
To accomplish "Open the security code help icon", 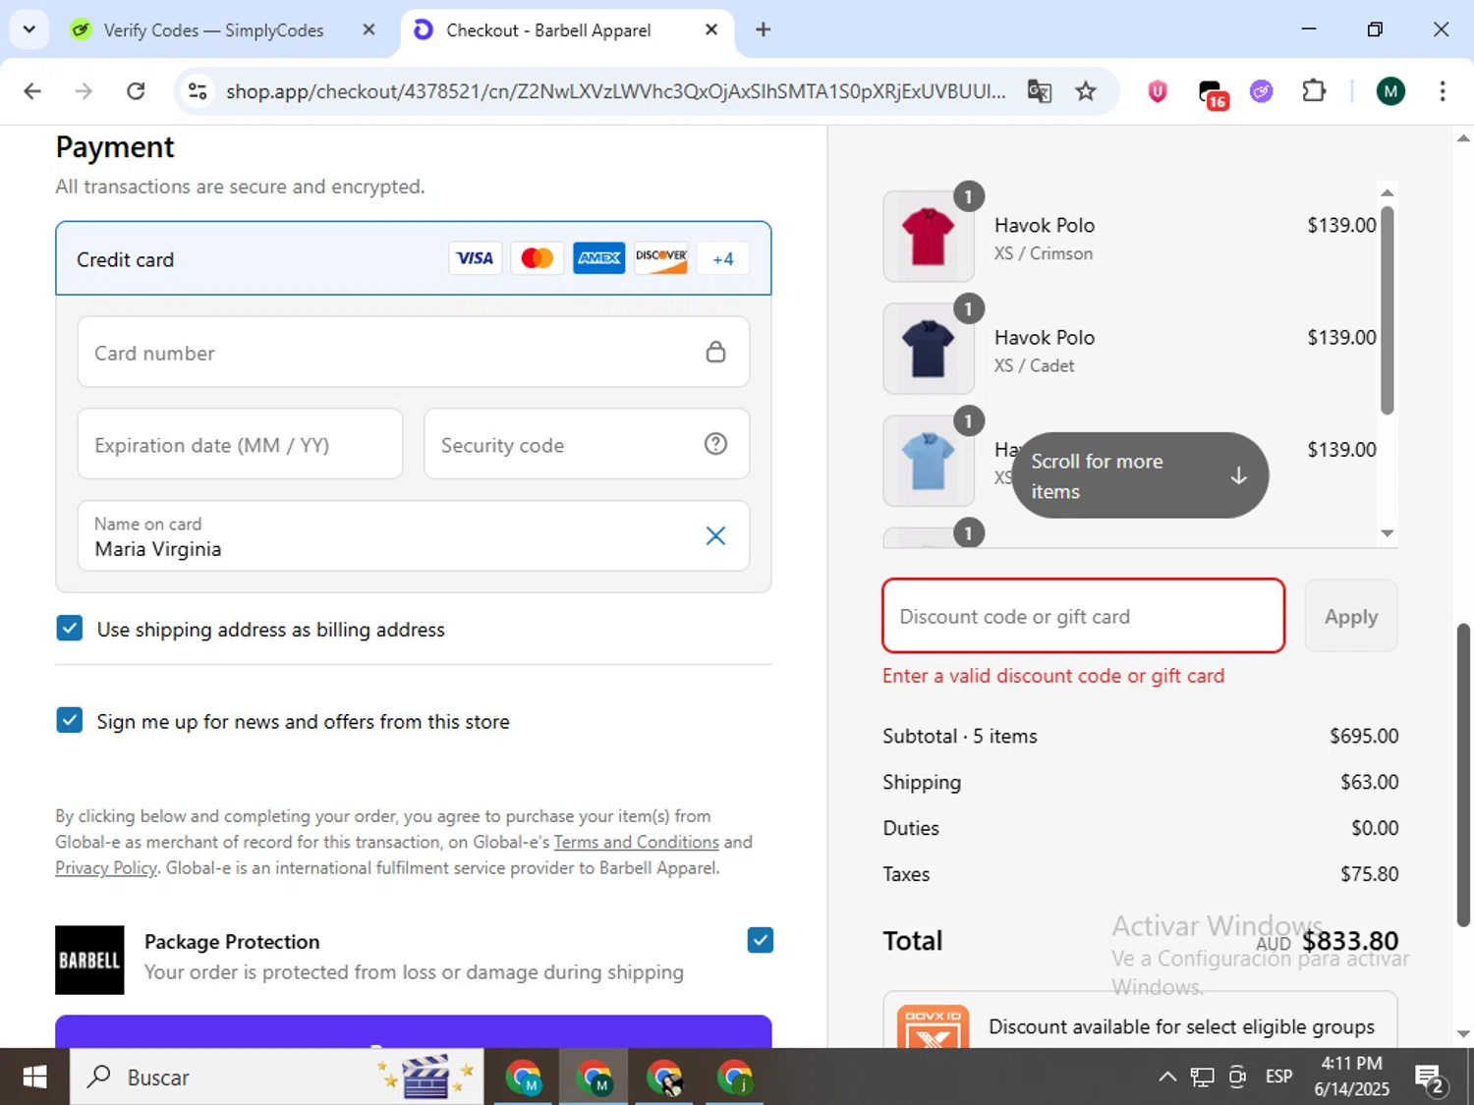I will [715, 444].
